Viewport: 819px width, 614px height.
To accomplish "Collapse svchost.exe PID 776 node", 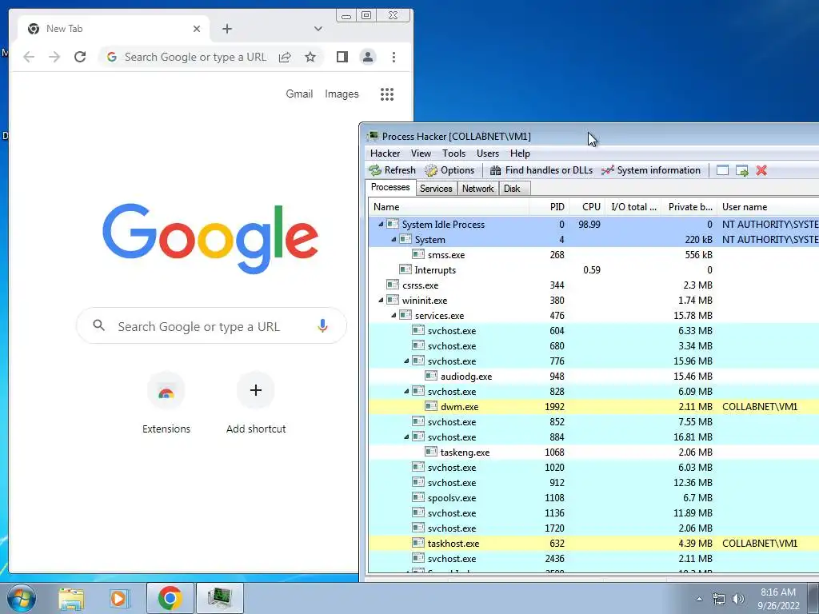I will pyautogui.click(x=406, y=361).
